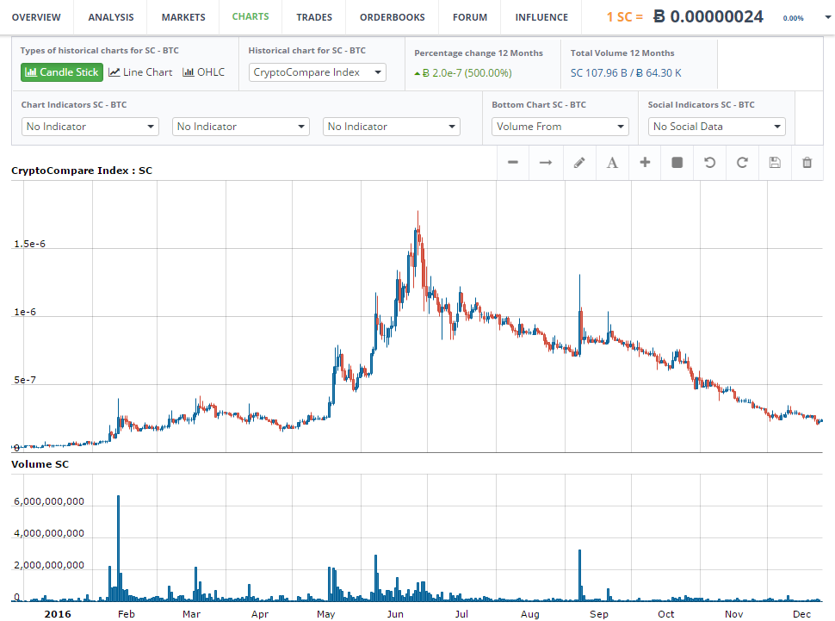The image size is (835, 621).
Task: Select the pencil freehand draw tool
Action: (x=578, y=162)
